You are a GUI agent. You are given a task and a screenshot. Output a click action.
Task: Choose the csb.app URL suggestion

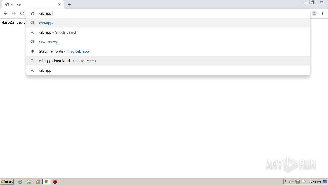click(168, 23)
